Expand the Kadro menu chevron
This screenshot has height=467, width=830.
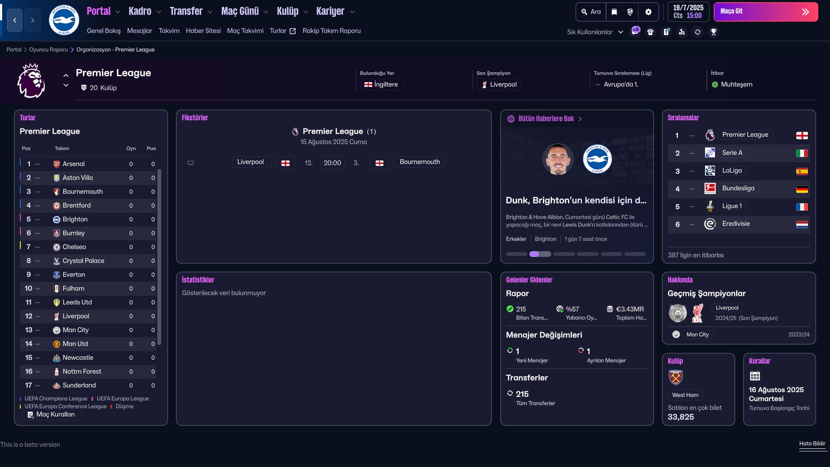(x=159, y=12)
